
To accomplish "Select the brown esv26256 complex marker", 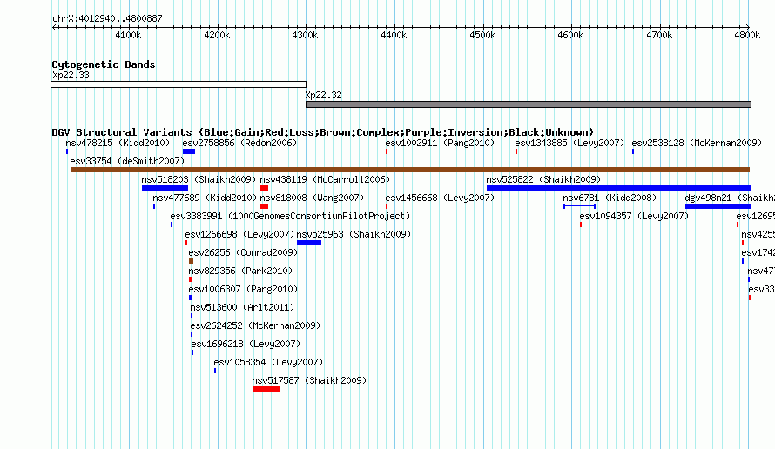I will [192, 261].
